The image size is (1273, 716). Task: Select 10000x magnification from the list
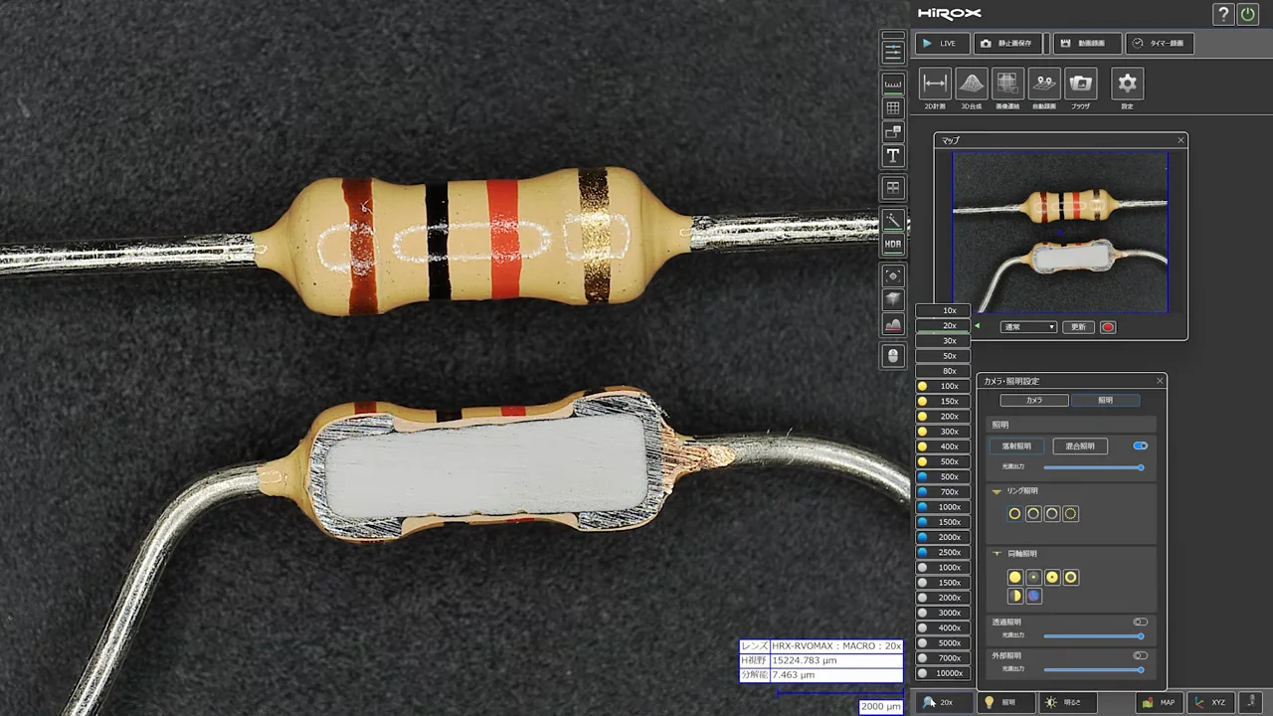pos(942,673)
